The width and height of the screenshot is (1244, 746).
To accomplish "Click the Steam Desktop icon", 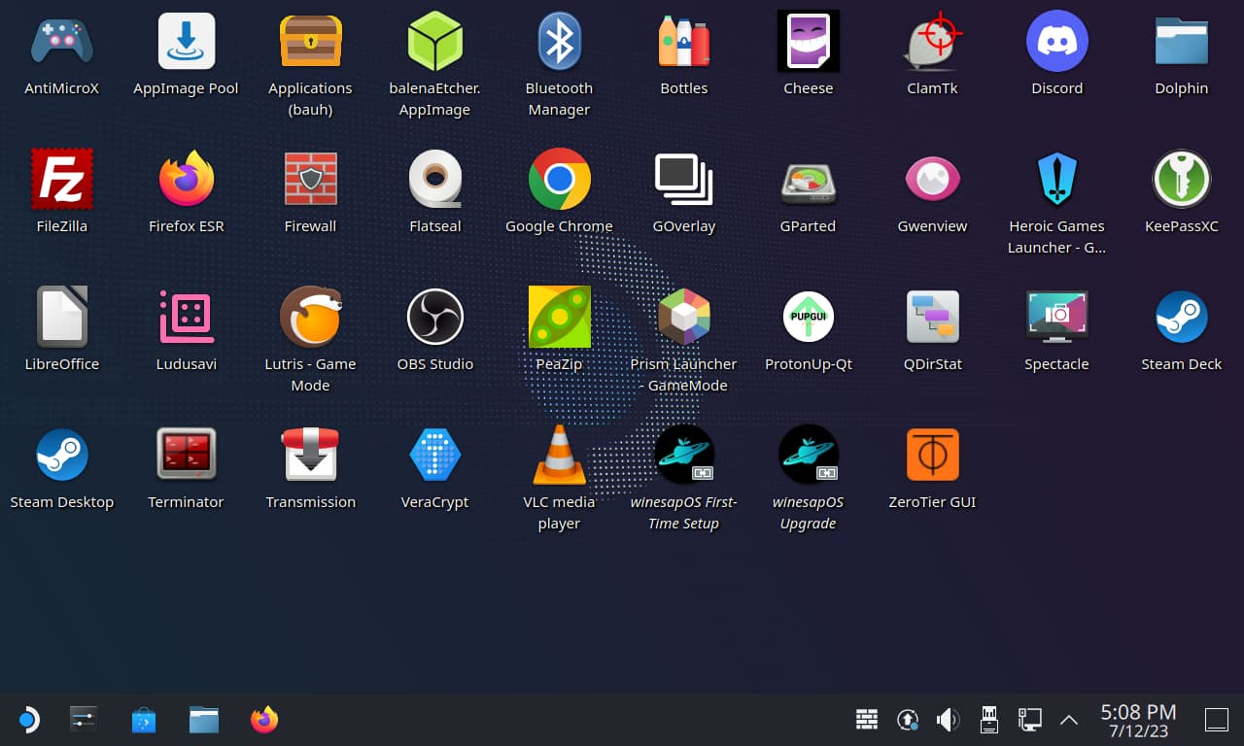I will point(61,455).
